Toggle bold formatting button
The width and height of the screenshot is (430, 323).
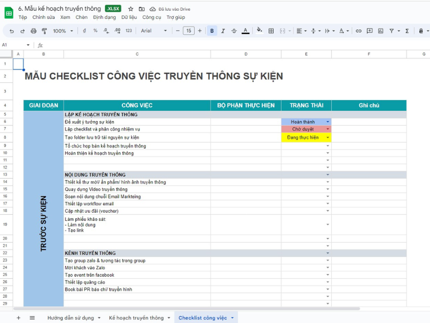[212, 31]
